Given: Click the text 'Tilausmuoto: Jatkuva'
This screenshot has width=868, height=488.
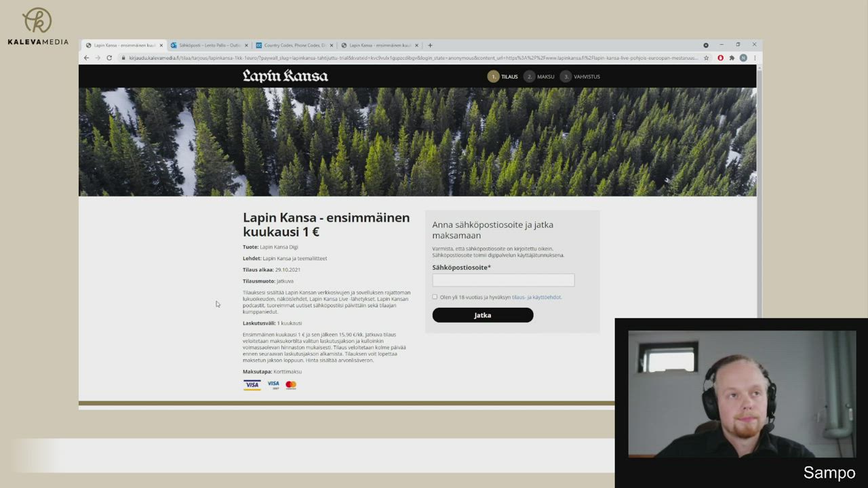Looking at the screenshot, I should pos(268,281).
